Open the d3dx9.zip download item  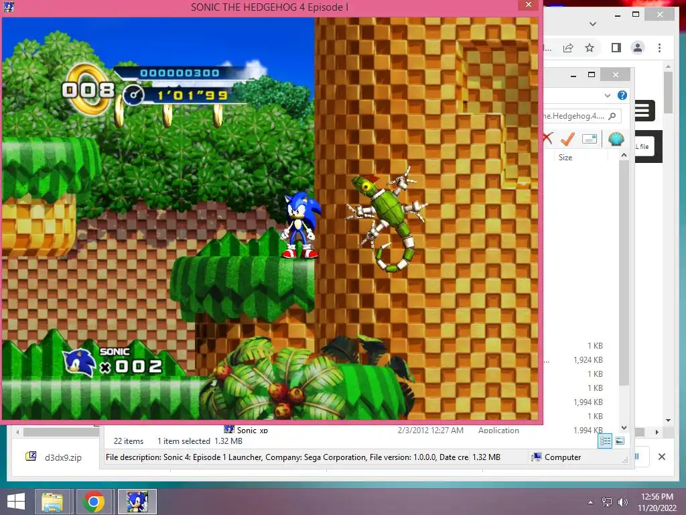pos(55,457)
